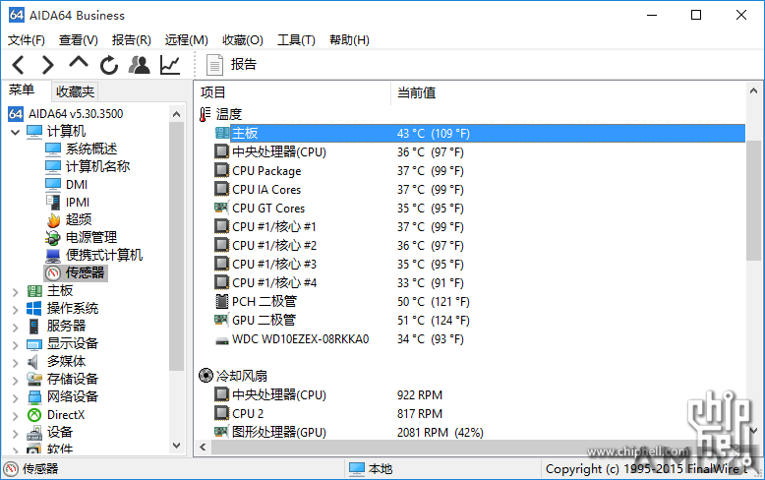Expand the DirectX tree node
Viewport: 765px width, 480px height.
pyautogui.click(x=15, y=416)
